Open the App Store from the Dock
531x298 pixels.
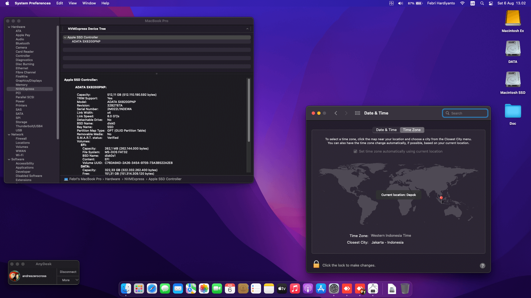tap(321, 289)
